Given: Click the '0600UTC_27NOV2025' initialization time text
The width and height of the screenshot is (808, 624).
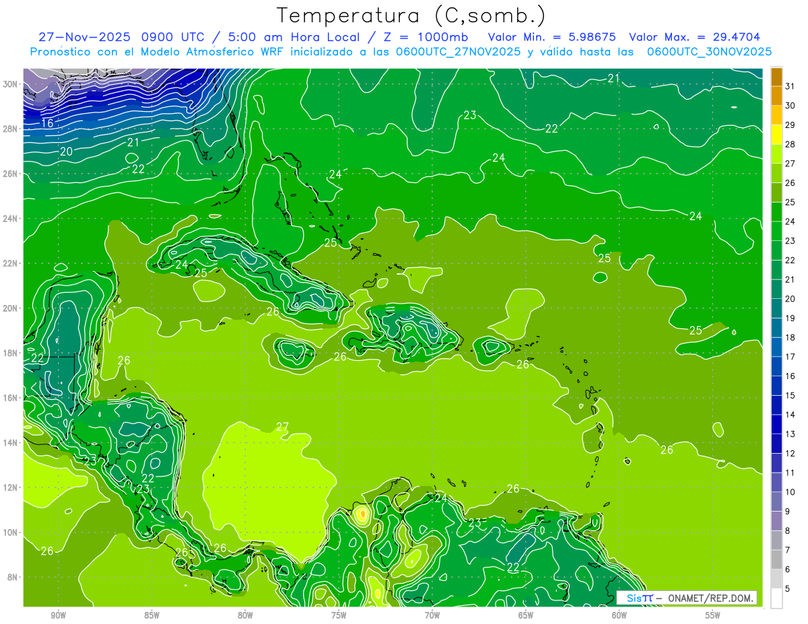Looking at the screenshot, I should tap(459, 52).
